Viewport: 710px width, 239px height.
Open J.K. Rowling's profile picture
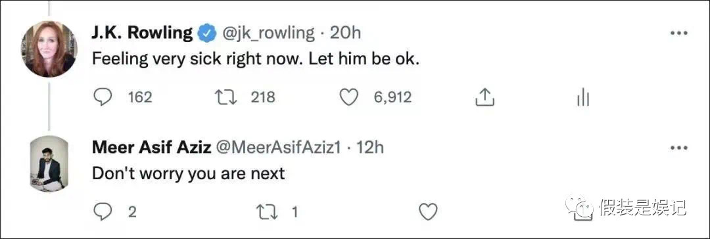tap(49, 49)
